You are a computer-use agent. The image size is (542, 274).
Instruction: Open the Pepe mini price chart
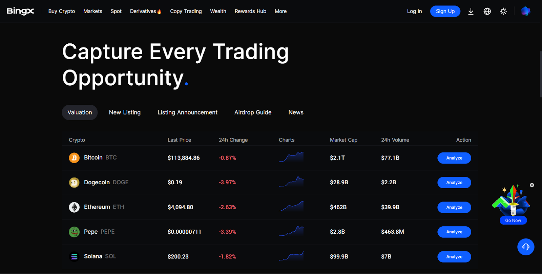point(291,231)
